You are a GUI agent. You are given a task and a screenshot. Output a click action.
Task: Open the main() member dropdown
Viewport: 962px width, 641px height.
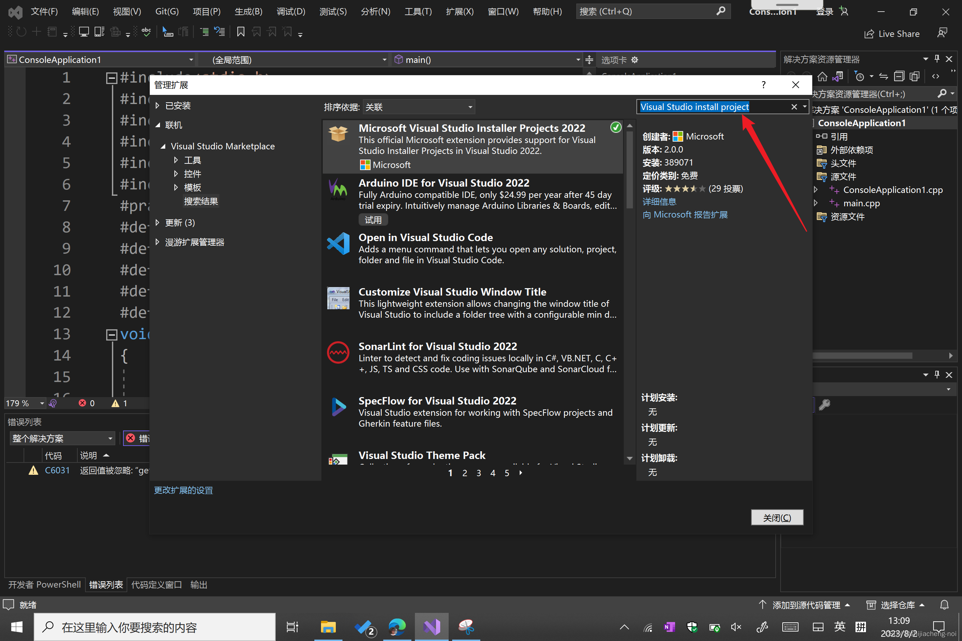point(487,60)
